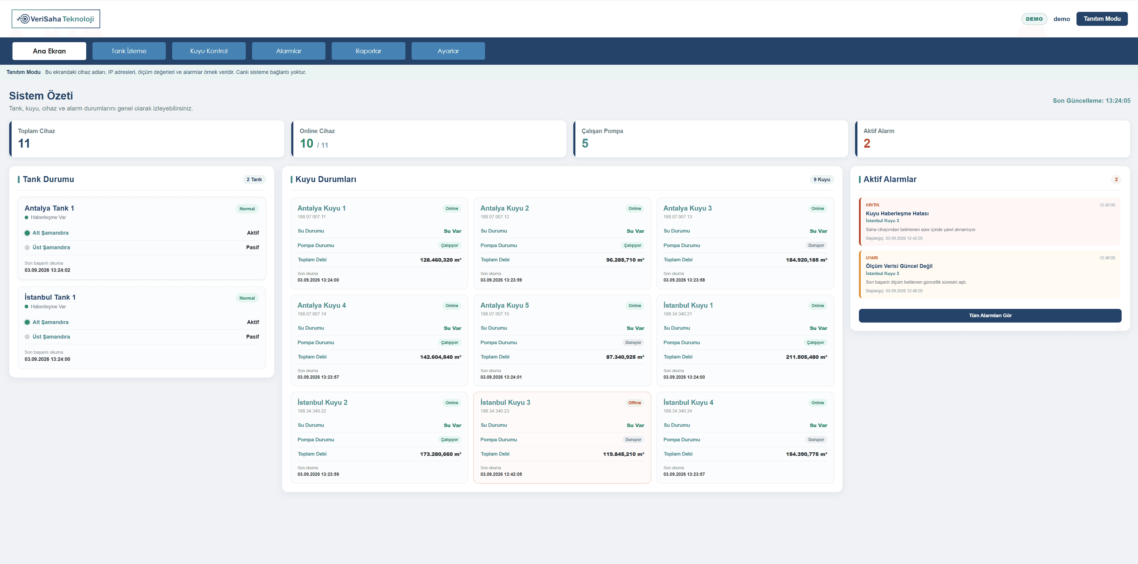The image size is (1138, 564).
Task: Click Offline status badge on İstanbul Kuyu 3
Action: (x=634, y=403)
